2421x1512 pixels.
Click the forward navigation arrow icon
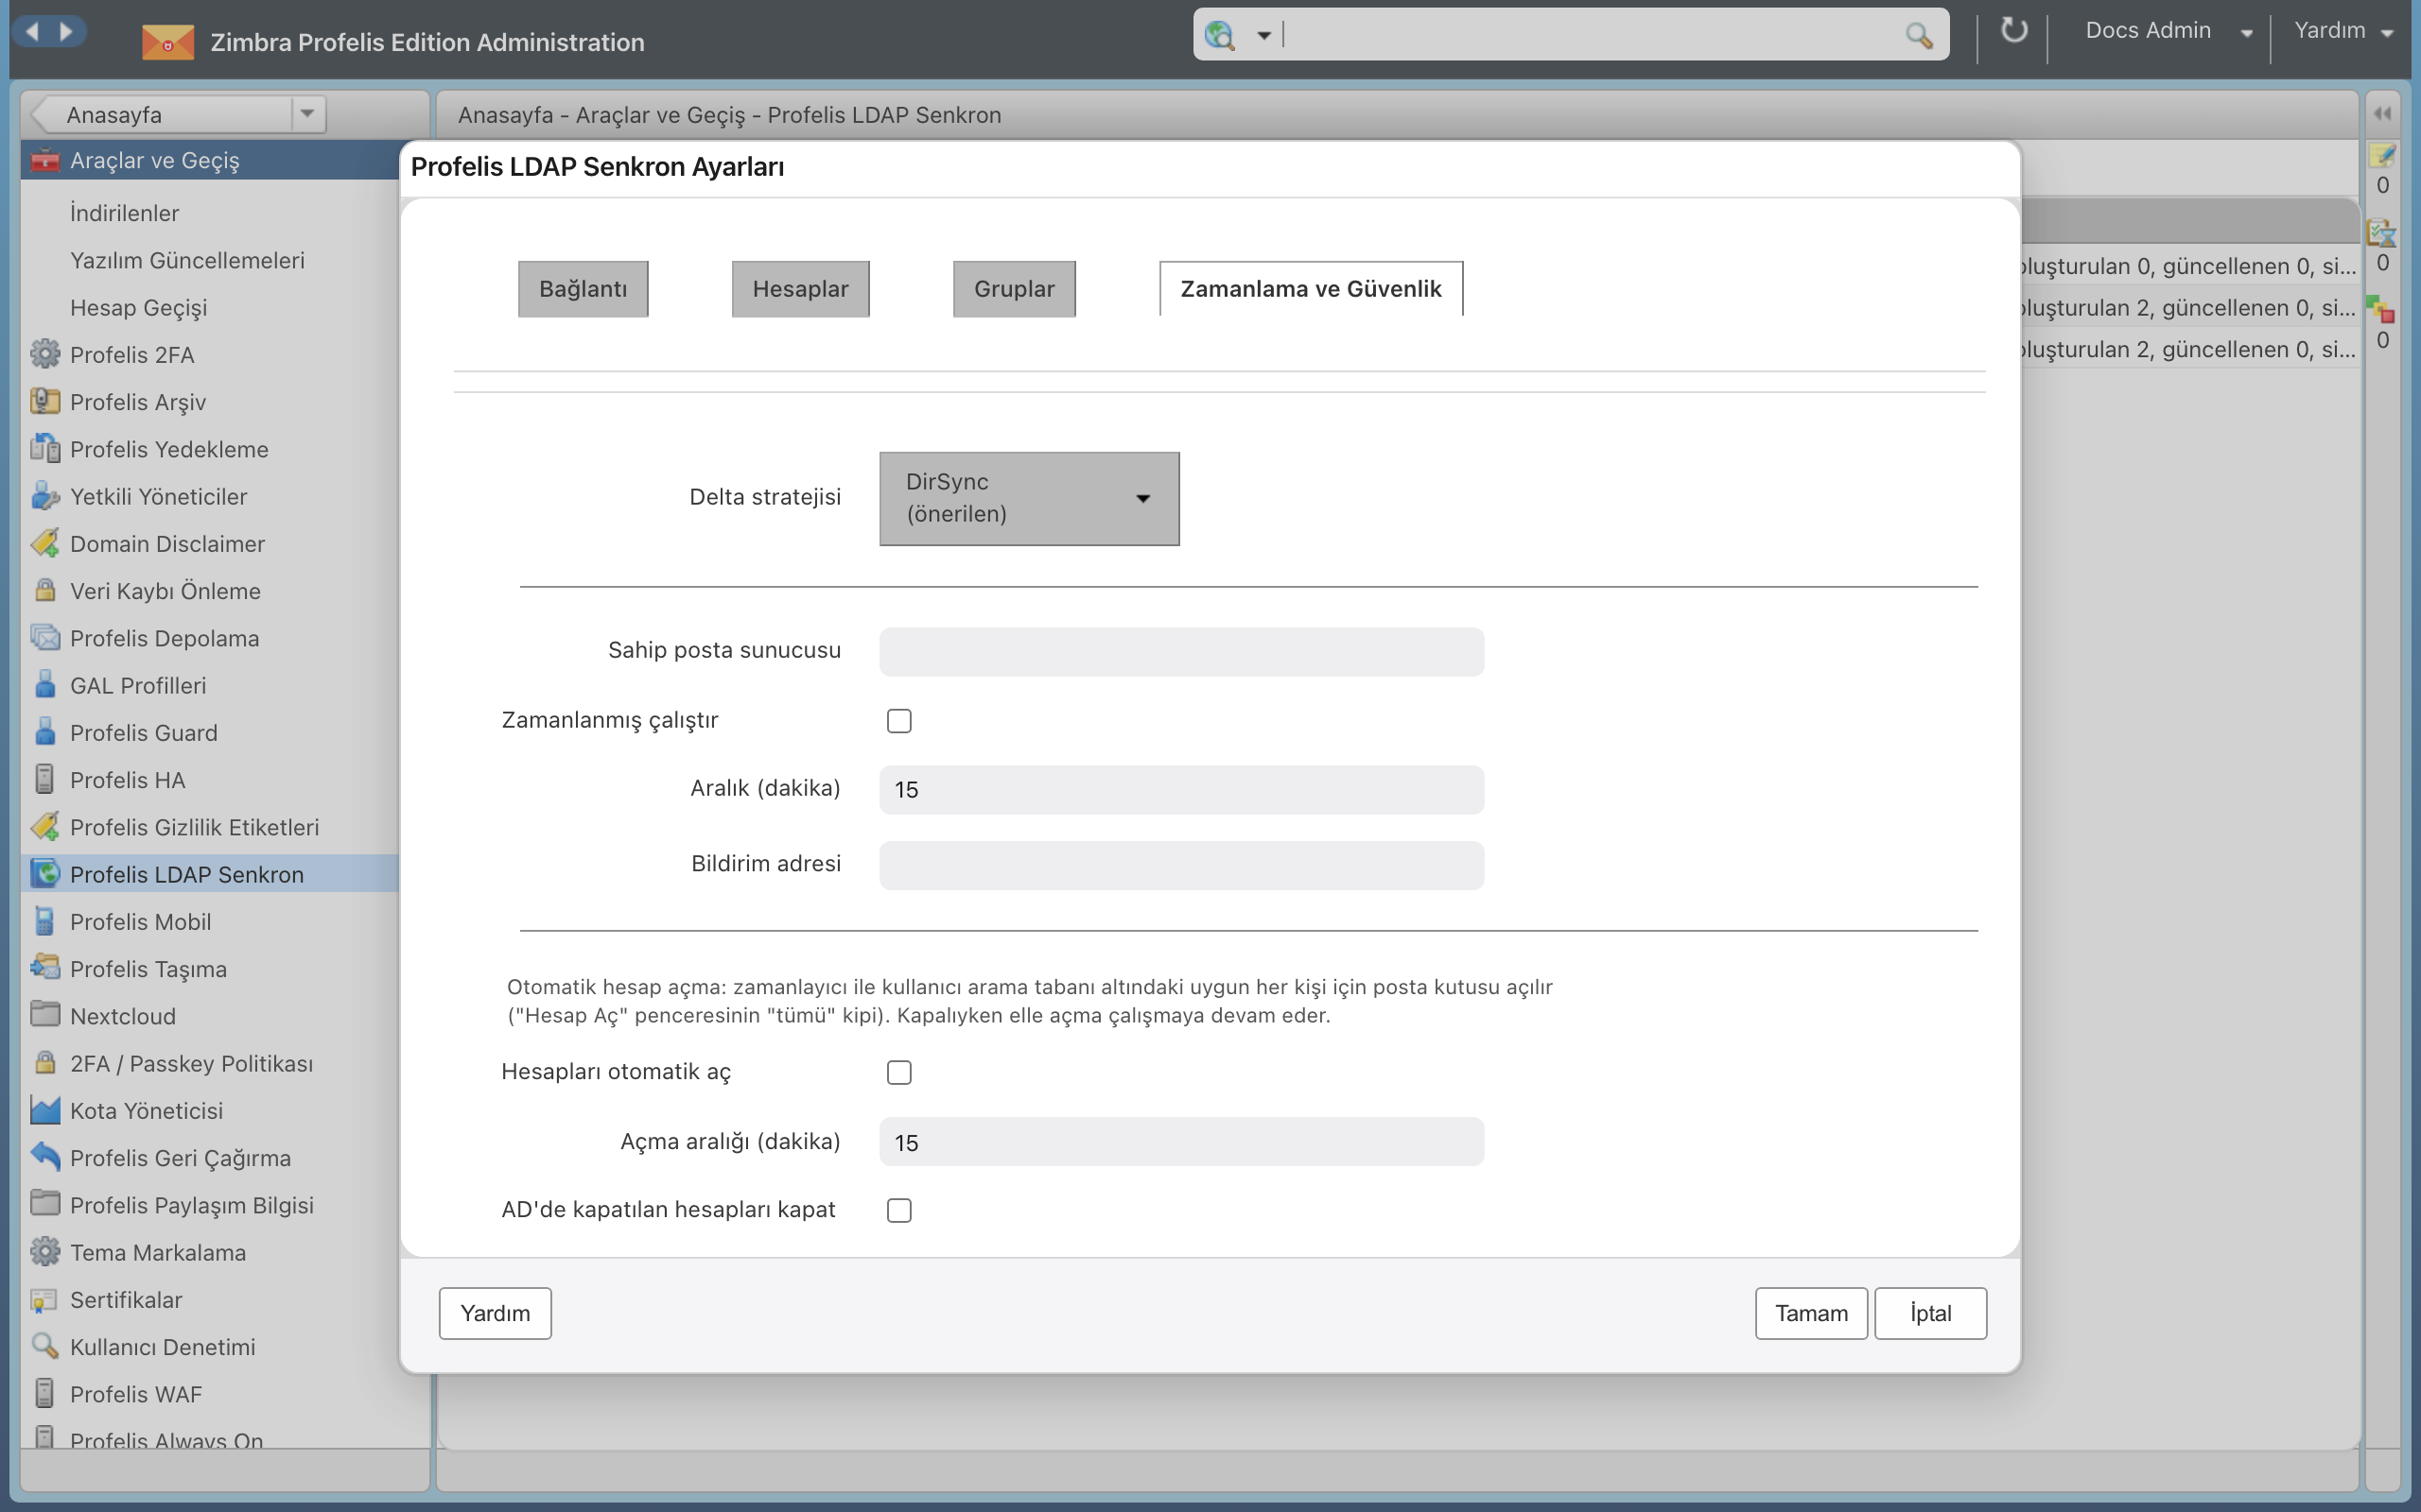(66, 32)
